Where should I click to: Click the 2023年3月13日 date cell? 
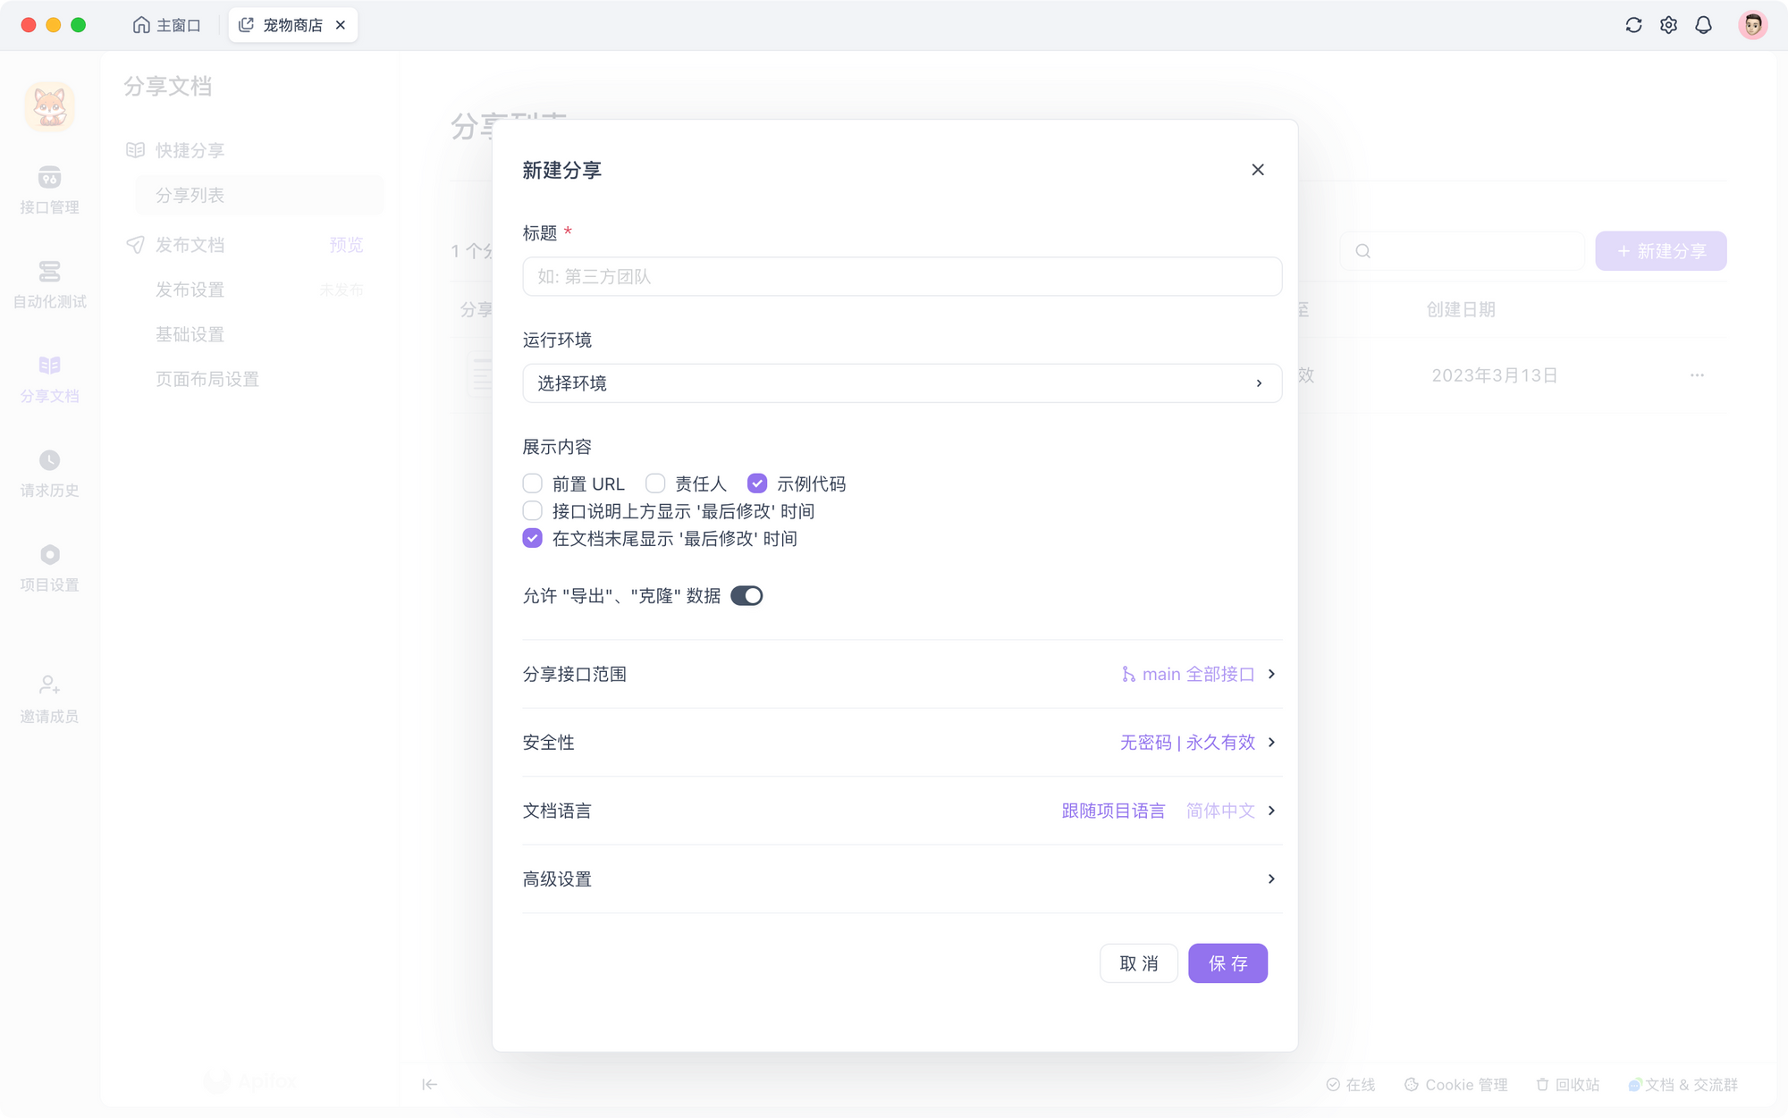click(x=1495, y=375)
